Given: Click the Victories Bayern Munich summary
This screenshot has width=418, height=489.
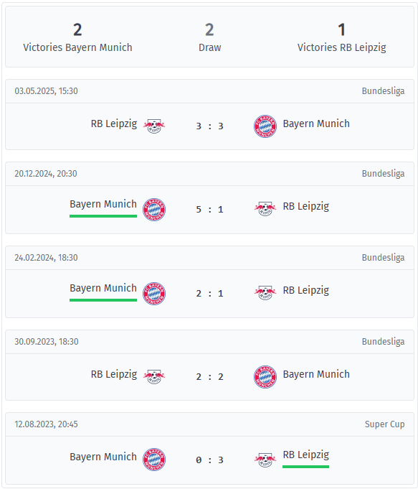Looking at the screenshot, I should [77, 37].
